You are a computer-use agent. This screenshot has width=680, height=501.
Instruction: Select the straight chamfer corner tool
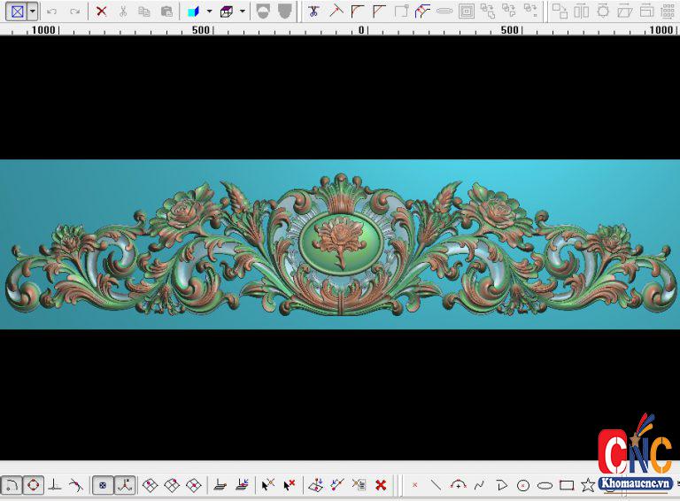tap(380, 12)
